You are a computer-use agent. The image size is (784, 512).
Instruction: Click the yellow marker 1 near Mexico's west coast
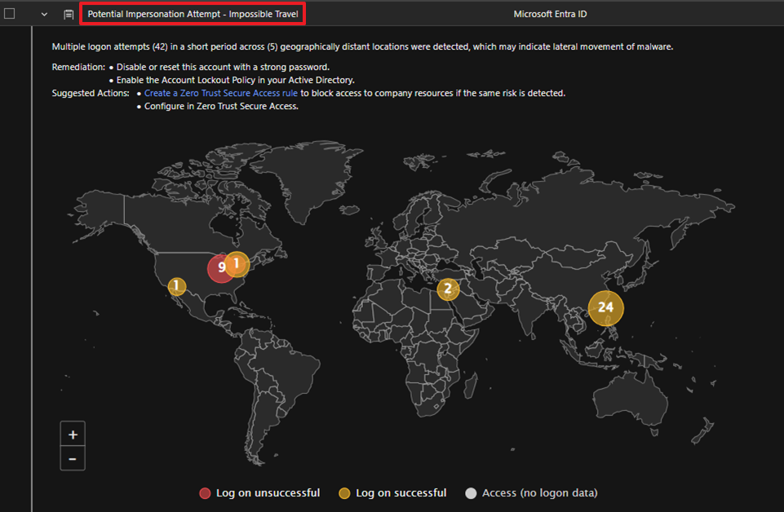pyautogui.click(x=177, y=286)
